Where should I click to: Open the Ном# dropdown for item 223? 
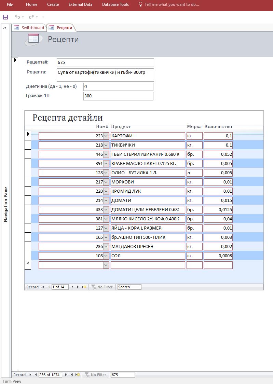pyautogui.click(x=106, y=136)
